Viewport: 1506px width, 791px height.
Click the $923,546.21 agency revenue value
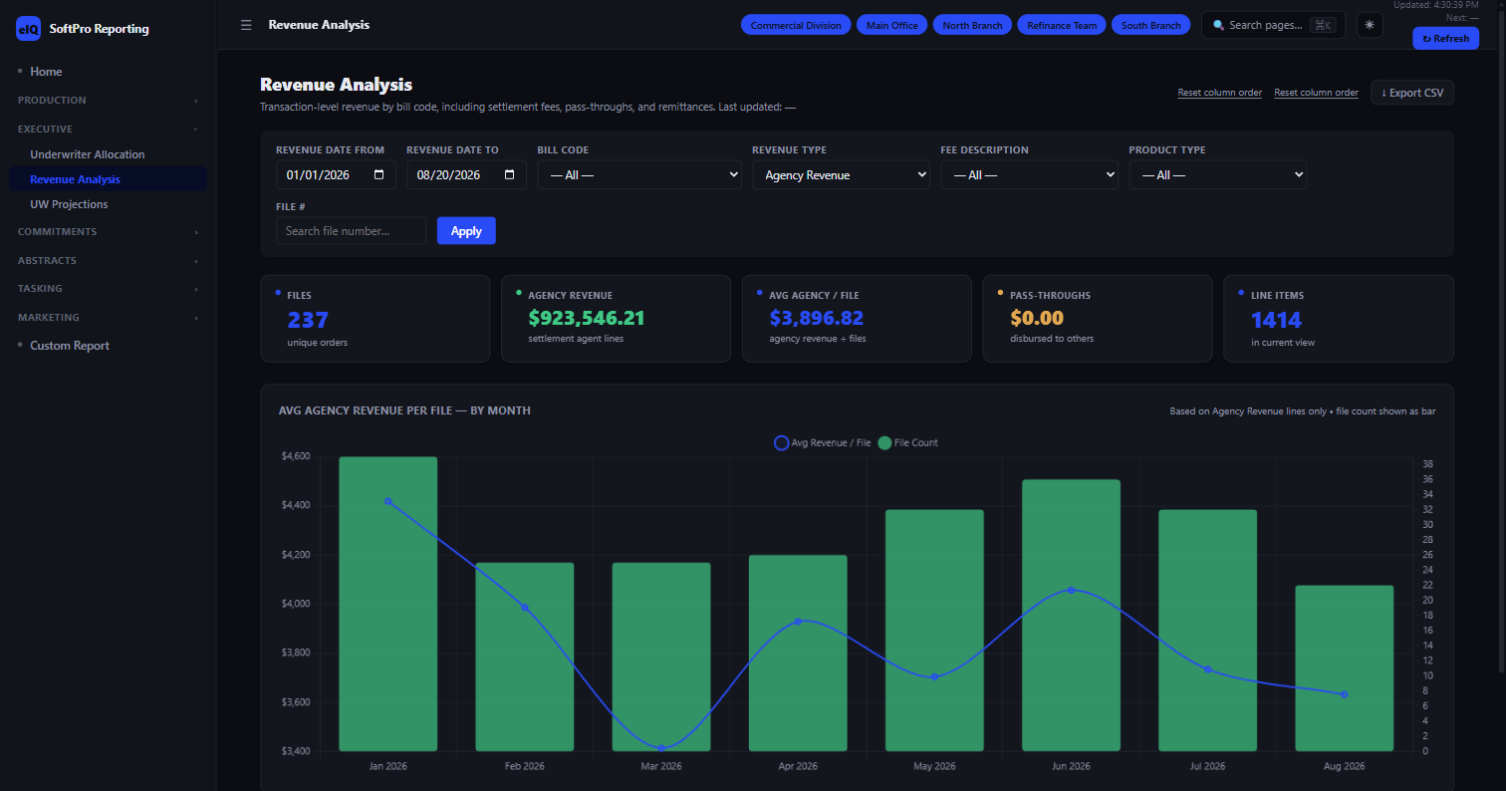[587, 319]
